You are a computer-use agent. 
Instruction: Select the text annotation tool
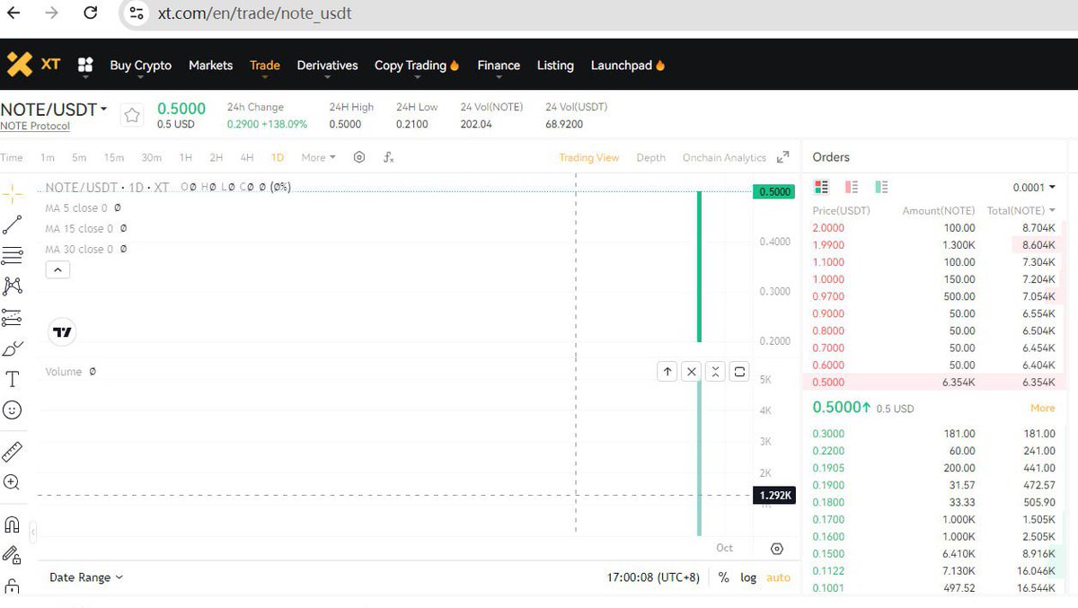[x=13, y=379]
